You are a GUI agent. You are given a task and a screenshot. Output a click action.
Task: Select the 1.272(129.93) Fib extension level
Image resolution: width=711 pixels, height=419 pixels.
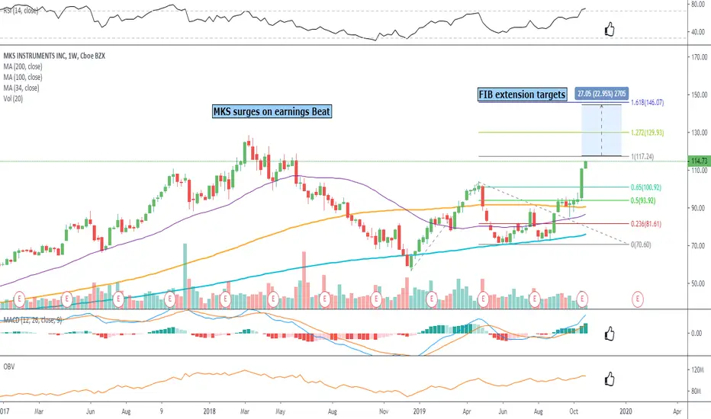point(647,133)
